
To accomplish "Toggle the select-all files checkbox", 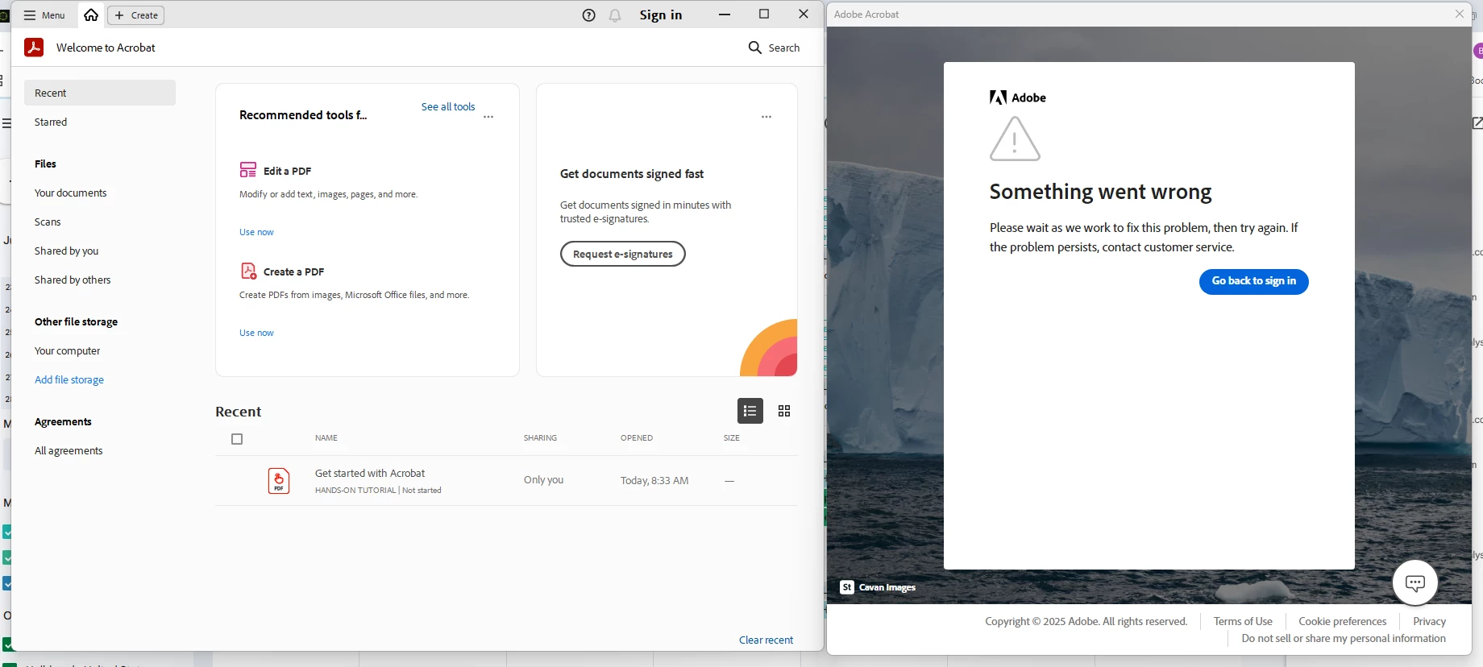I will coord(237,439).
